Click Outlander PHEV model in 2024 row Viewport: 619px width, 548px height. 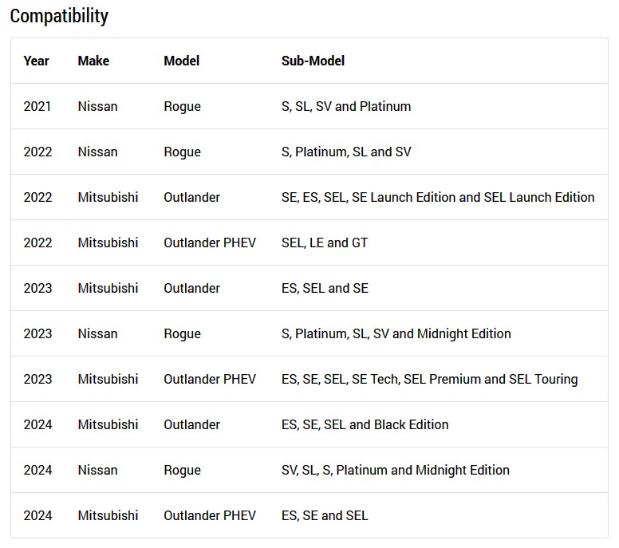(210, 515)
